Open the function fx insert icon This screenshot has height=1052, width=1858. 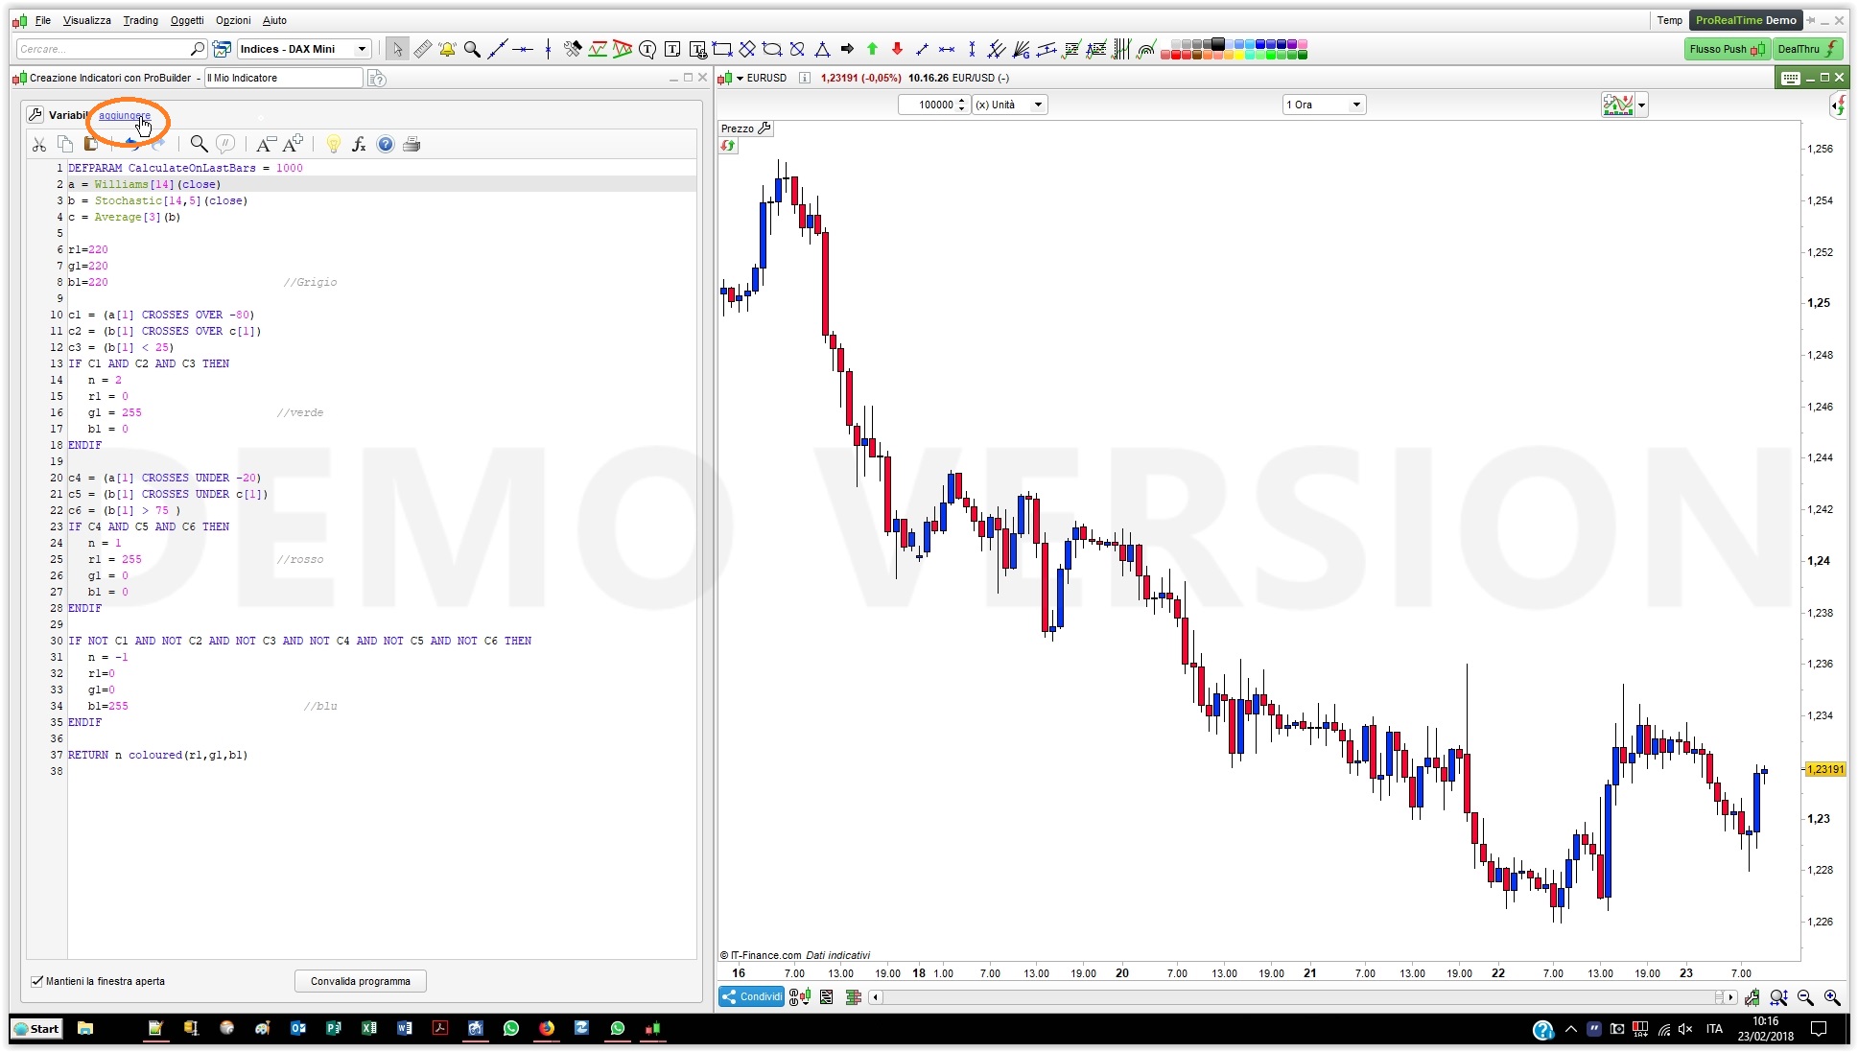[359, 144]
